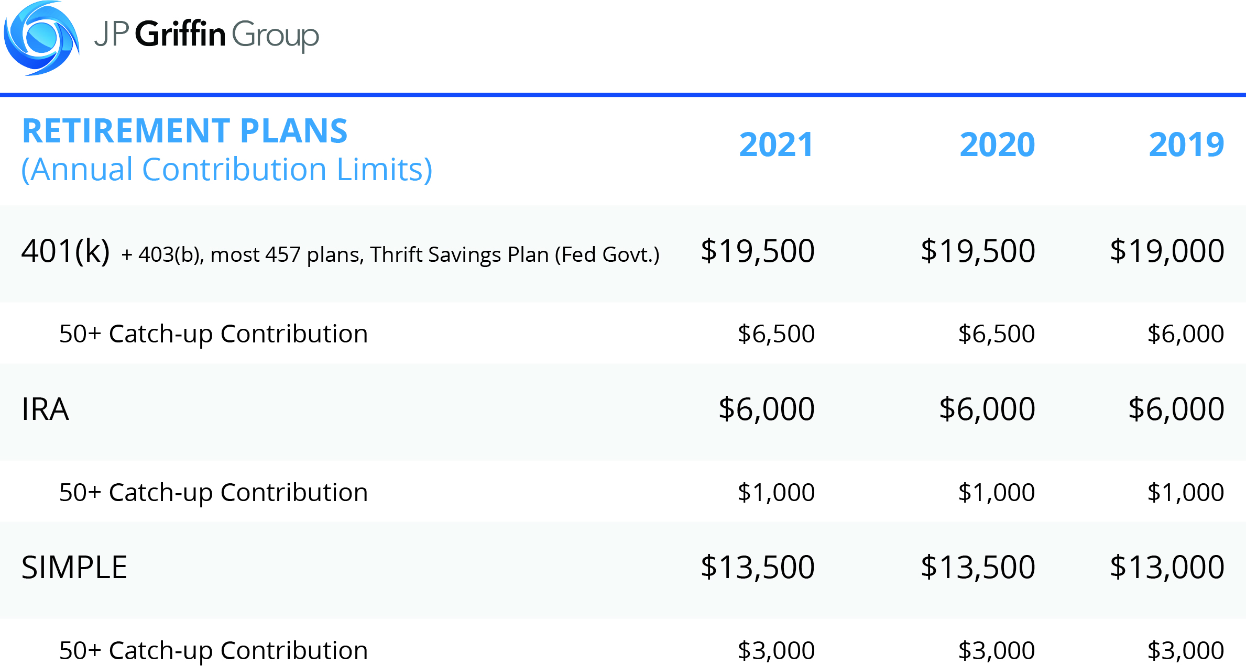Click the SIMPLE catch-up contribution label
This screenshot has height=666, width=1246.
(x=214, y=651)
